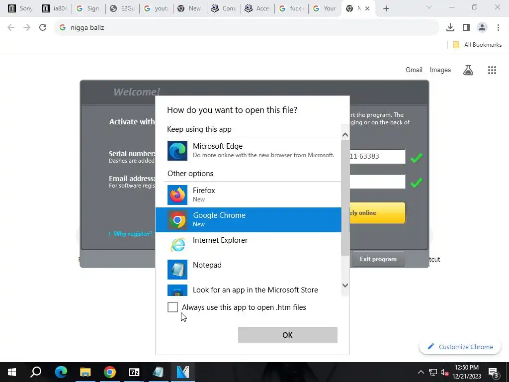The height and width of the screenshot is (382, 509).
Task: Go forward in Chrome browser
Action: click(x=27, y=27)
